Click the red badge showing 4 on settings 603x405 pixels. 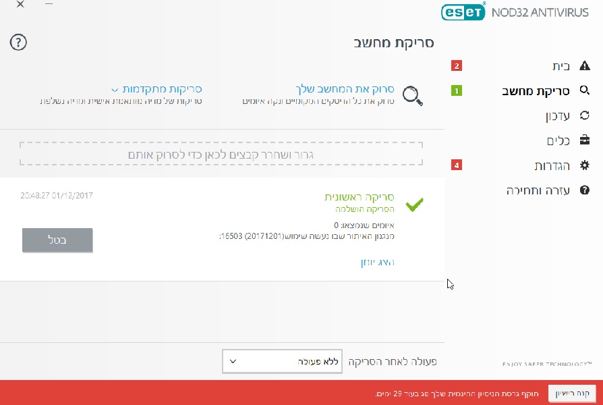pyautogui.click(x=457, y=165)
